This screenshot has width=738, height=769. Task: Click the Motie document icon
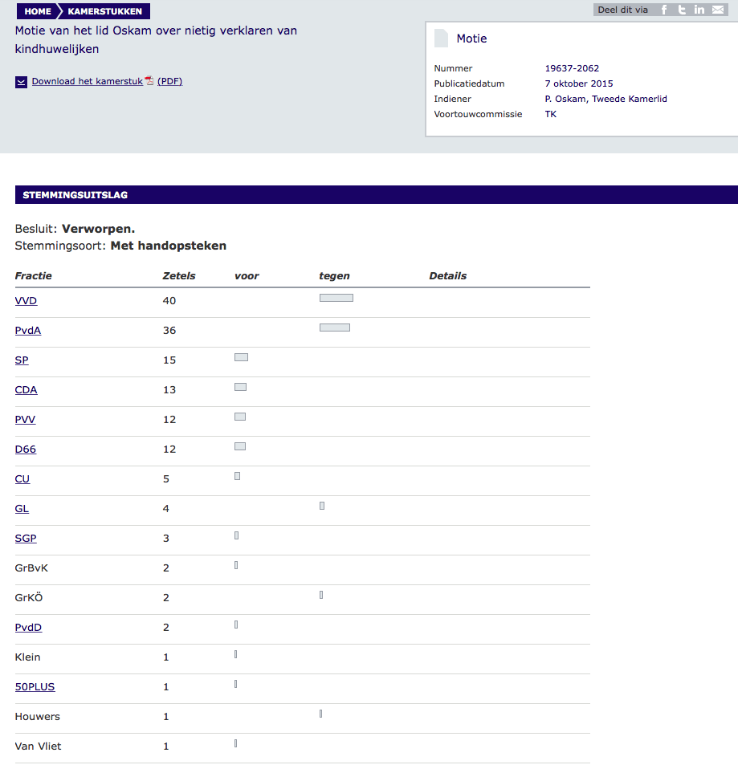click(x=441, y=39)
